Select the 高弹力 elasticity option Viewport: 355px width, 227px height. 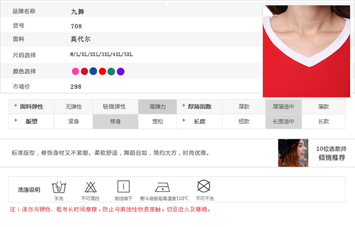158,107
